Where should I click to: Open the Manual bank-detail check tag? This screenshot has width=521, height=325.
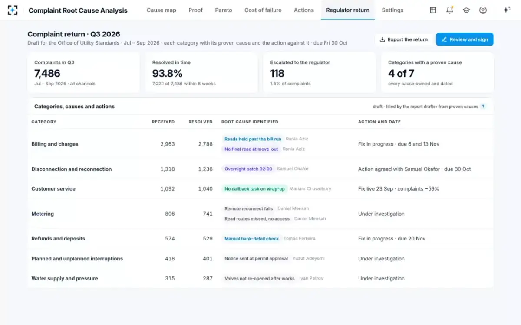pyautogui.click(x=251, y=239)
